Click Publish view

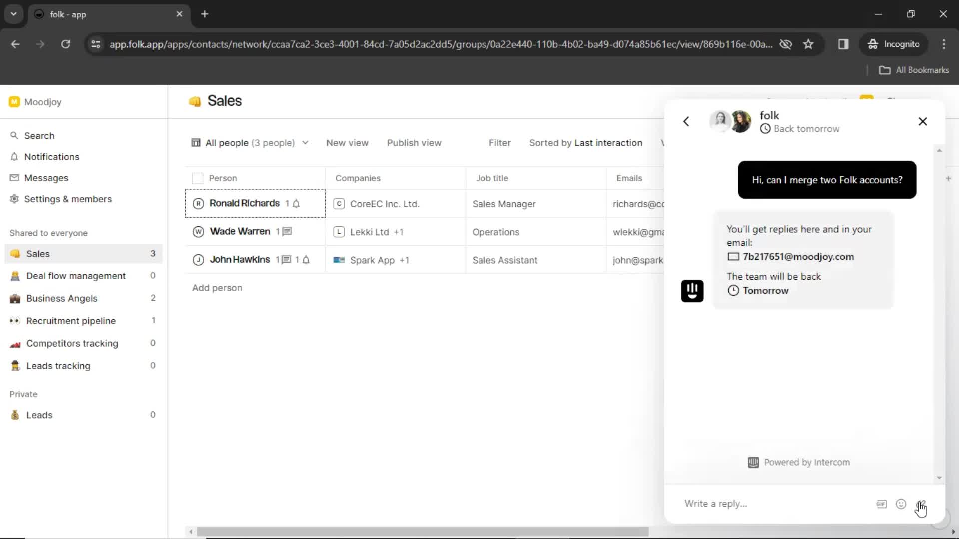click(414, 143)
